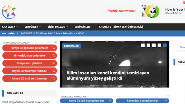Click 'kimya soru çözümü' sponsored search
This screenshot has height=104, width=185.
30,63
